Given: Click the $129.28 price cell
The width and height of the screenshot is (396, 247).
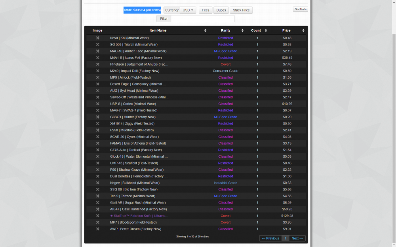Looking at the screenshot, I should pyautogui.click(x=287, y=216).
